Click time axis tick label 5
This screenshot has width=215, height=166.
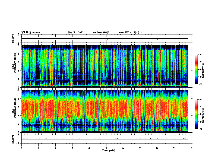tap(106, 148)
